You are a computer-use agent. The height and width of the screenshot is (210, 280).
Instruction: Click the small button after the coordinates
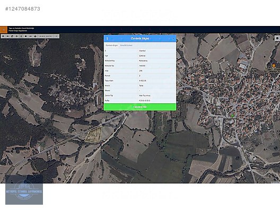click(x=56, y=36)
